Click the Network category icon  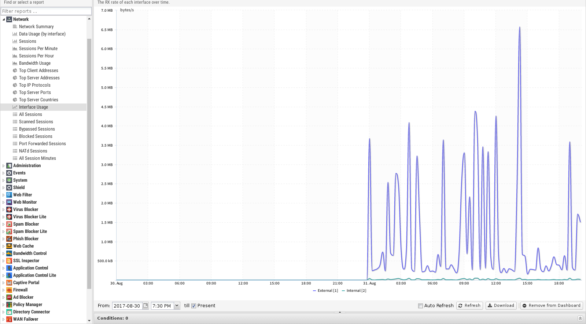pos(9,19)
